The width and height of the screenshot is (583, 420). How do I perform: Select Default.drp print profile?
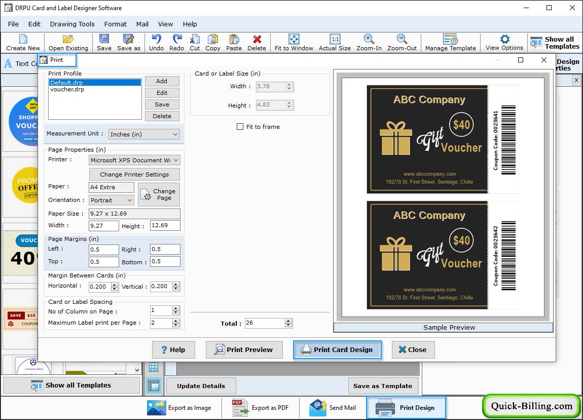[x=95, y=83]
